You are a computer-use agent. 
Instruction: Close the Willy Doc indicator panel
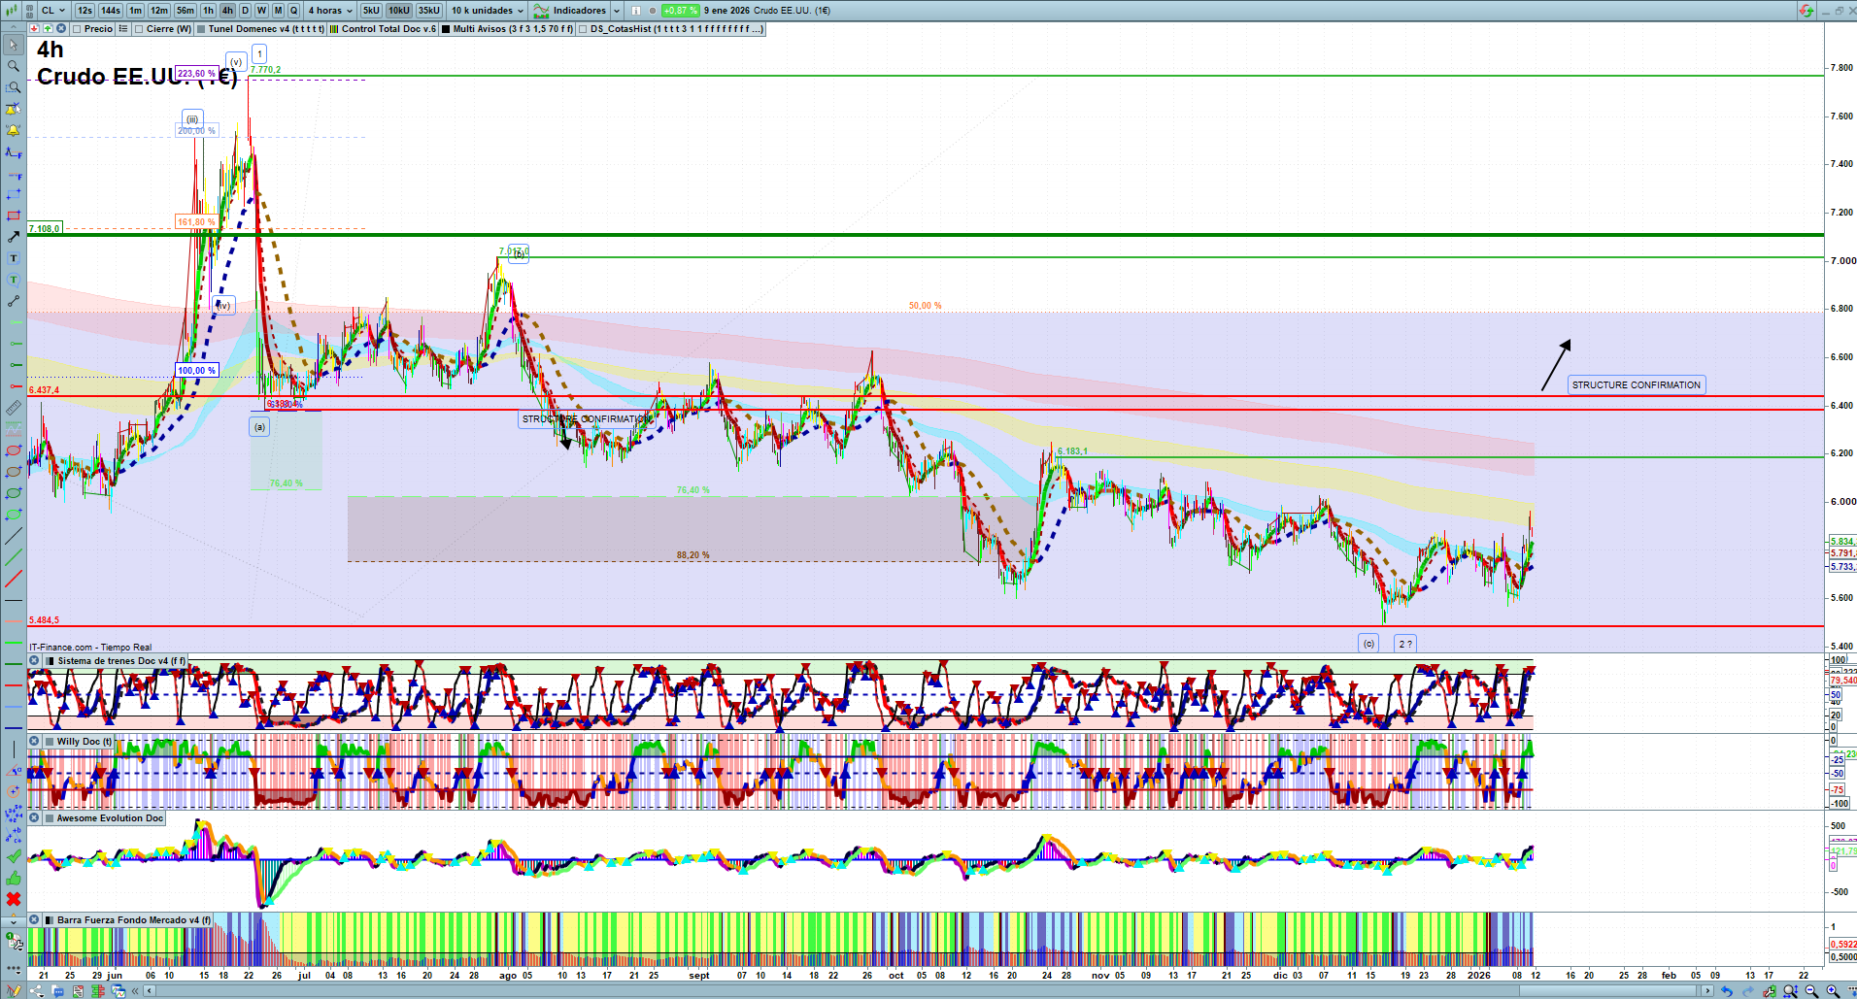[34, 742]
